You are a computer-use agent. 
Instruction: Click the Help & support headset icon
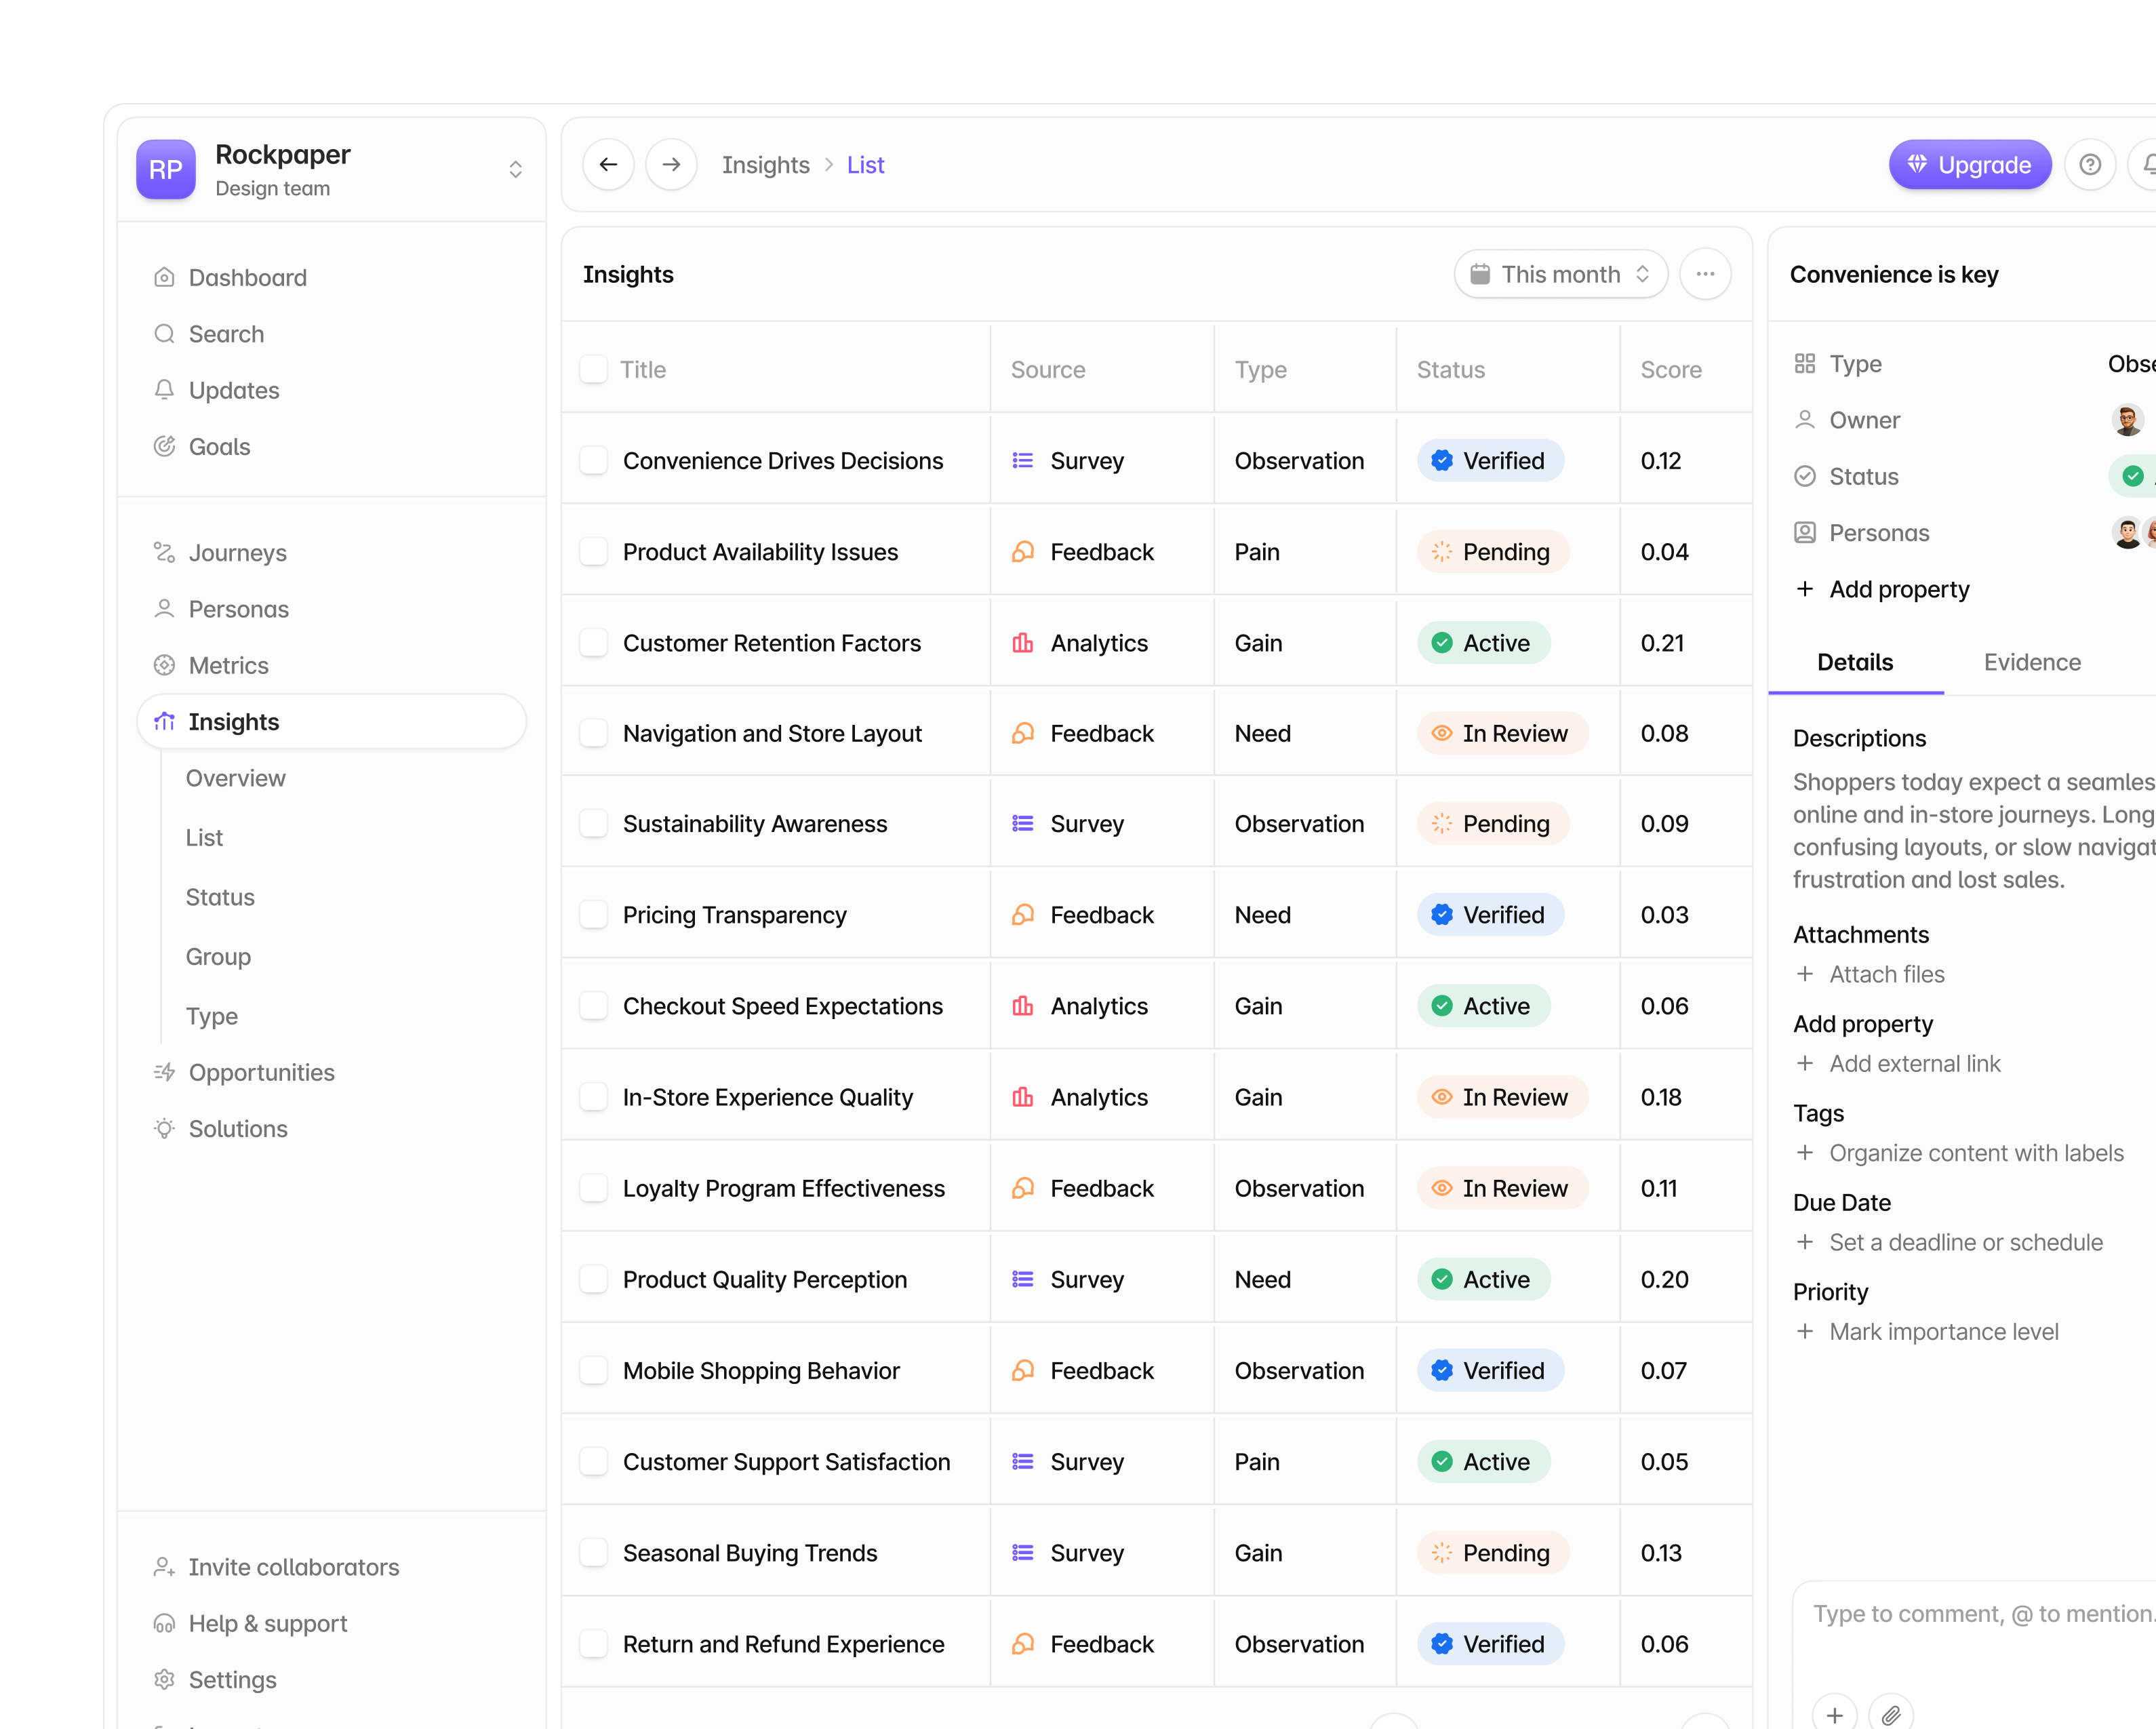tap(164, 1623)
